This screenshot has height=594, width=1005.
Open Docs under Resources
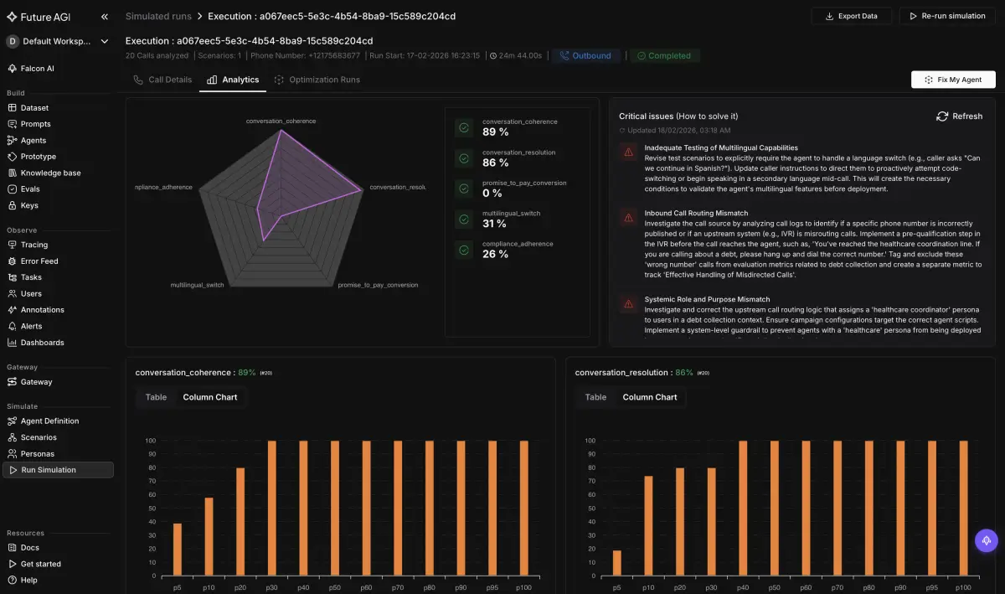click(x=30, y=548)
